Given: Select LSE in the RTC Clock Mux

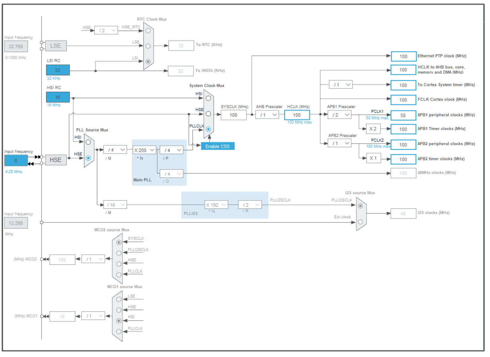Looking at the screenshot, I should pos(149,46).
